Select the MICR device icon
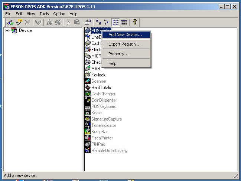Image resolution: width=241 pixels, height=181 pixels. [88, 56]
